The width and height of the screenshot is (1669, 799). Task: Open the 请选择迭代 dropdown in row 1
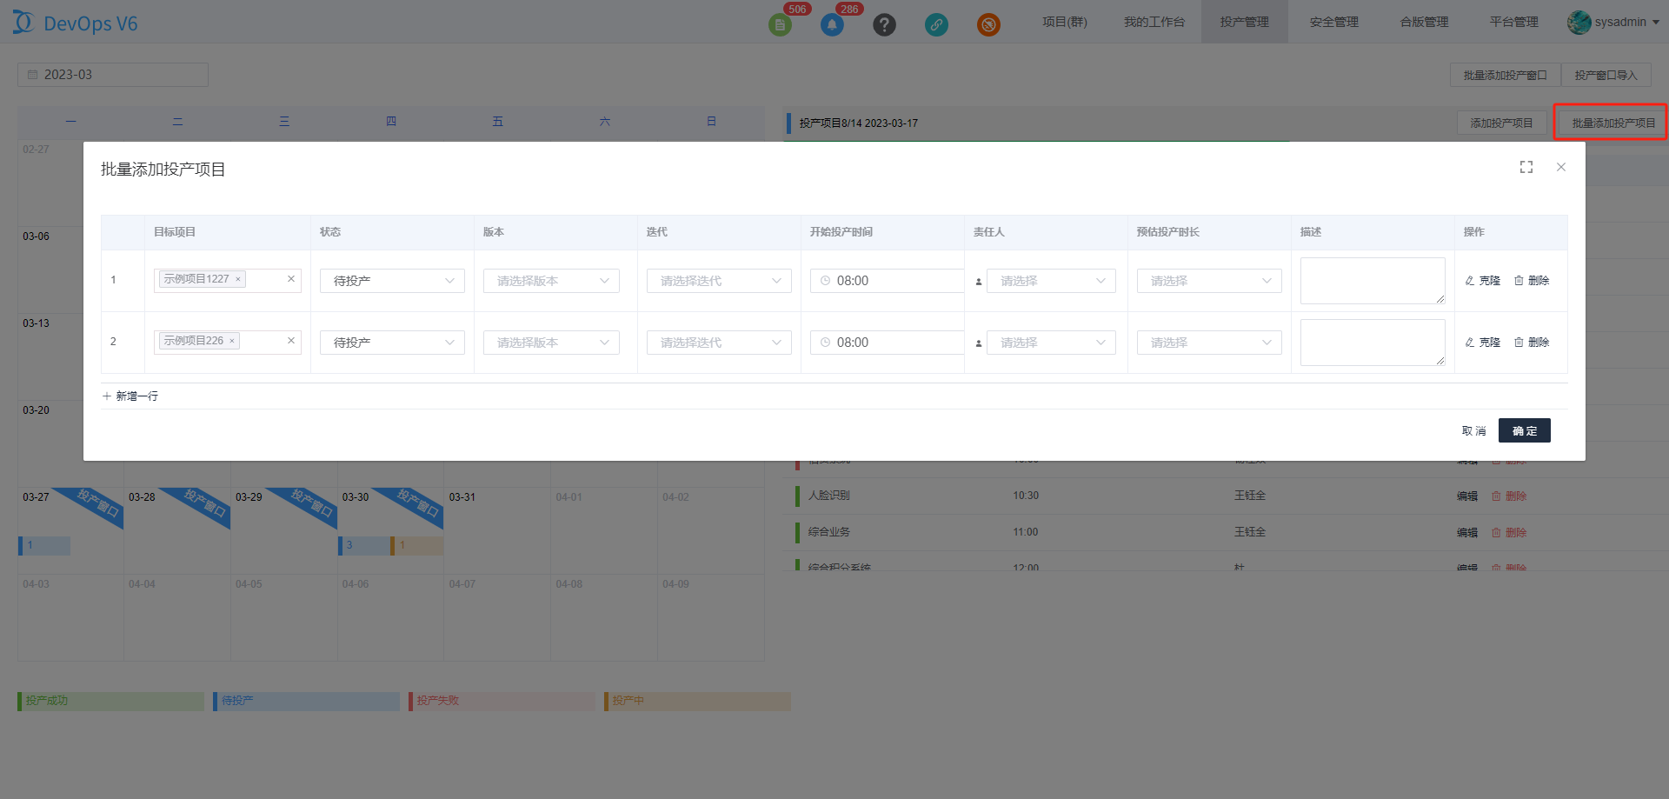coord(719,281)
